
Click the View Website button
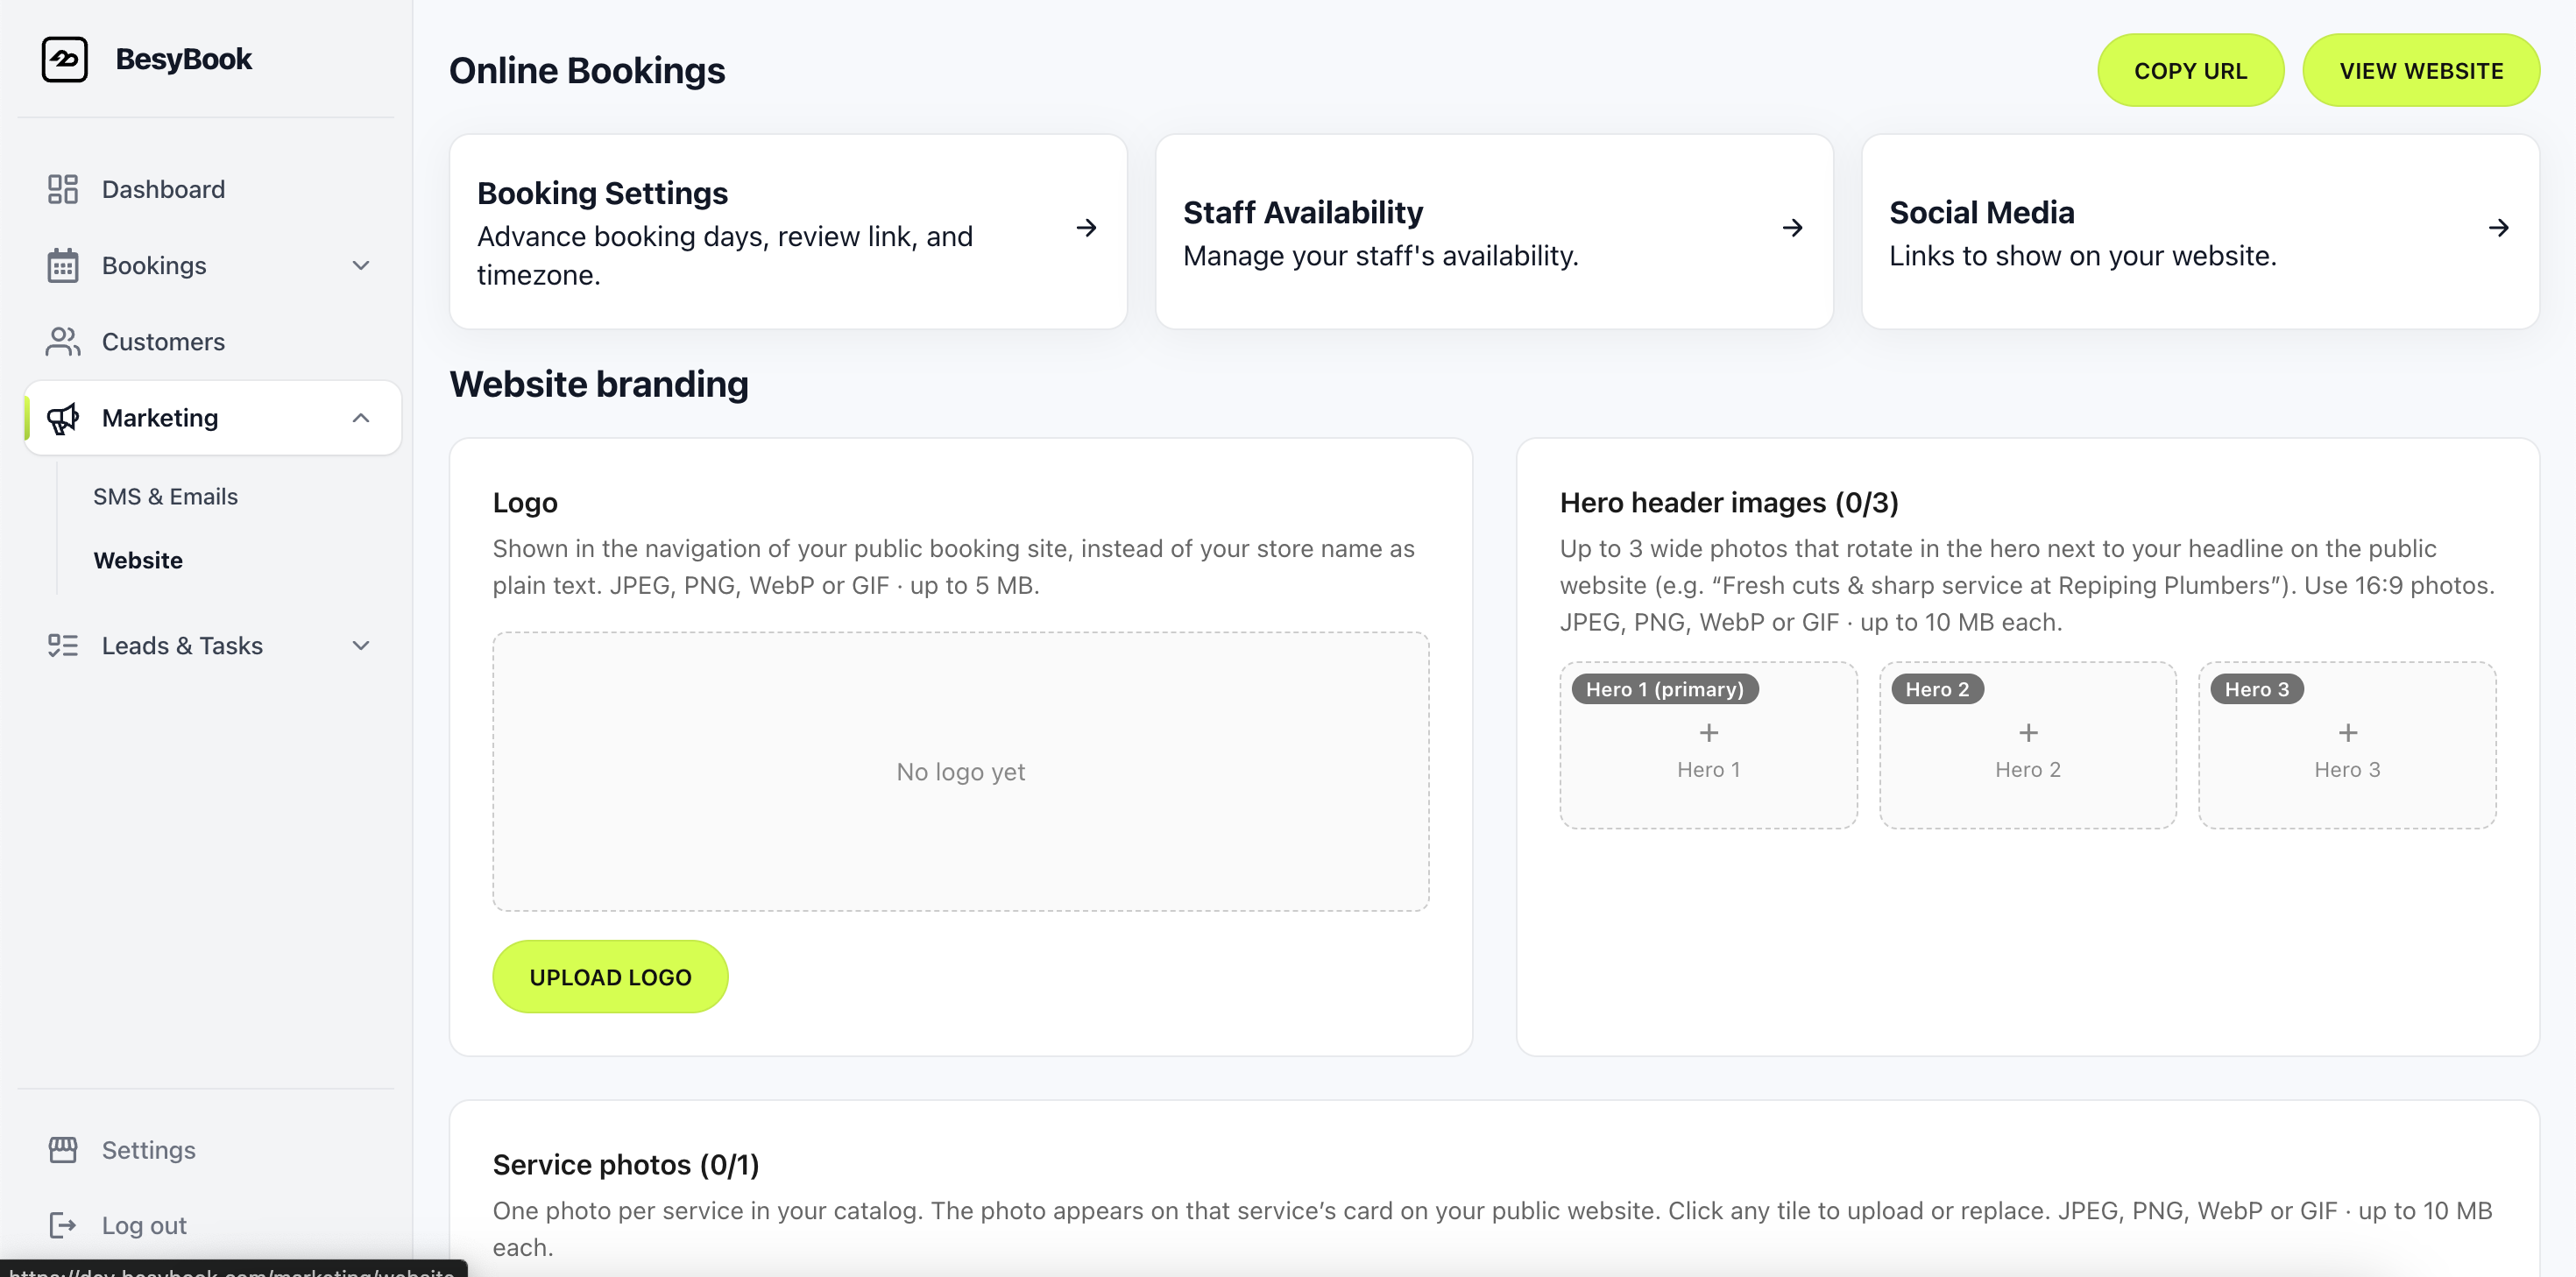pyautogui.click(x=2421, y=70)
